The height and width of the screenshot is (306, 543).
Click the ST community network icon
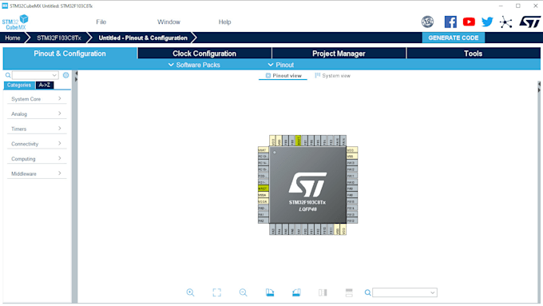[505, 22]
